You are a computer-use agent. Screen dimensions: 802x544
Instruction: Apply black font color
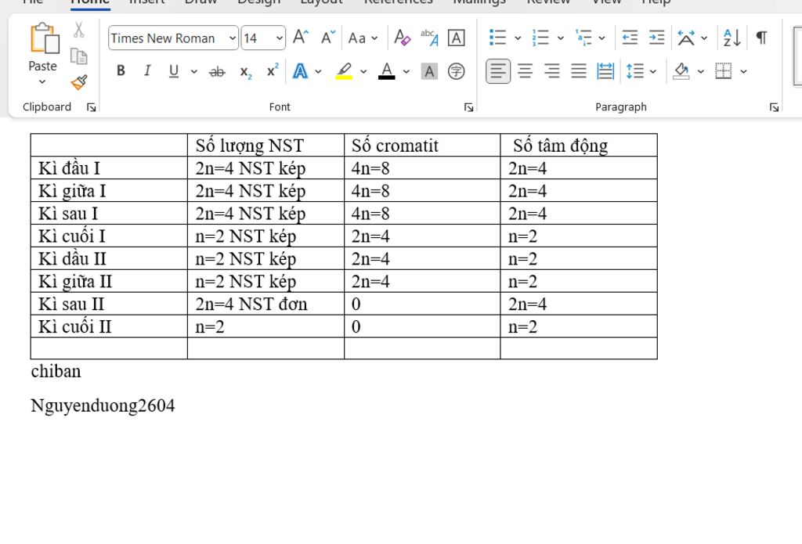(387, 71)
